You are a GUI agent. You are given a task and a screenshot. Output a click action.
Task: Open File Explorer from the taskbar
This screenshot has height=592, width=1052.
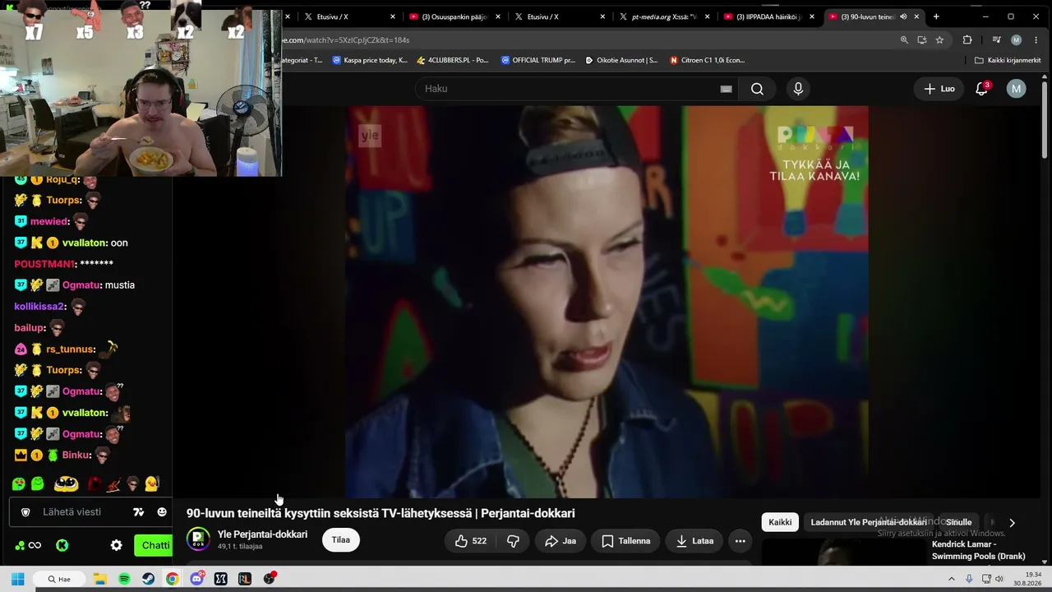click(x=100, y=579)
